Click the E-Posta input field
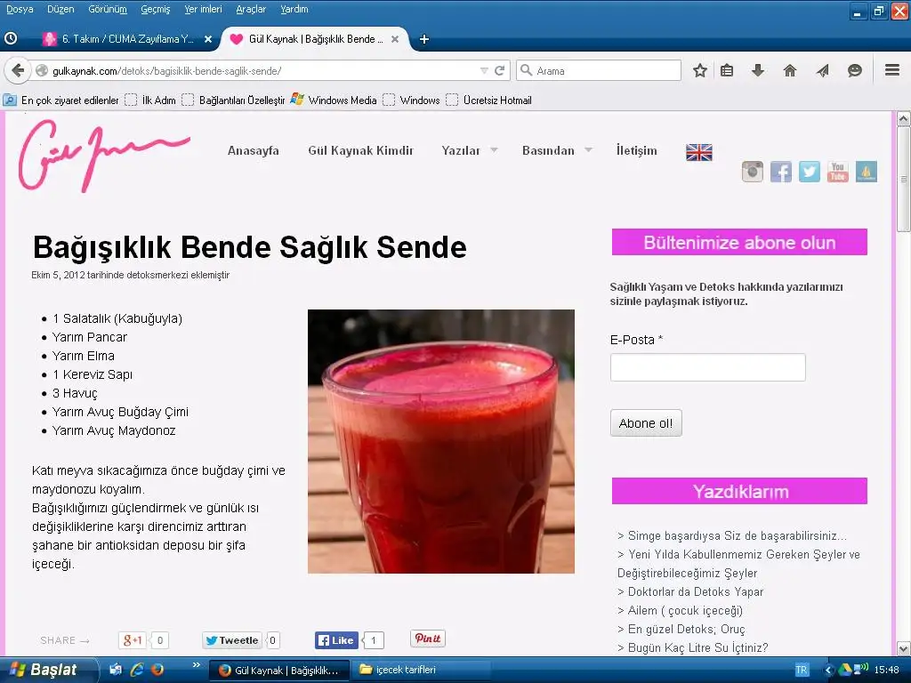 [x=707, y=367]
